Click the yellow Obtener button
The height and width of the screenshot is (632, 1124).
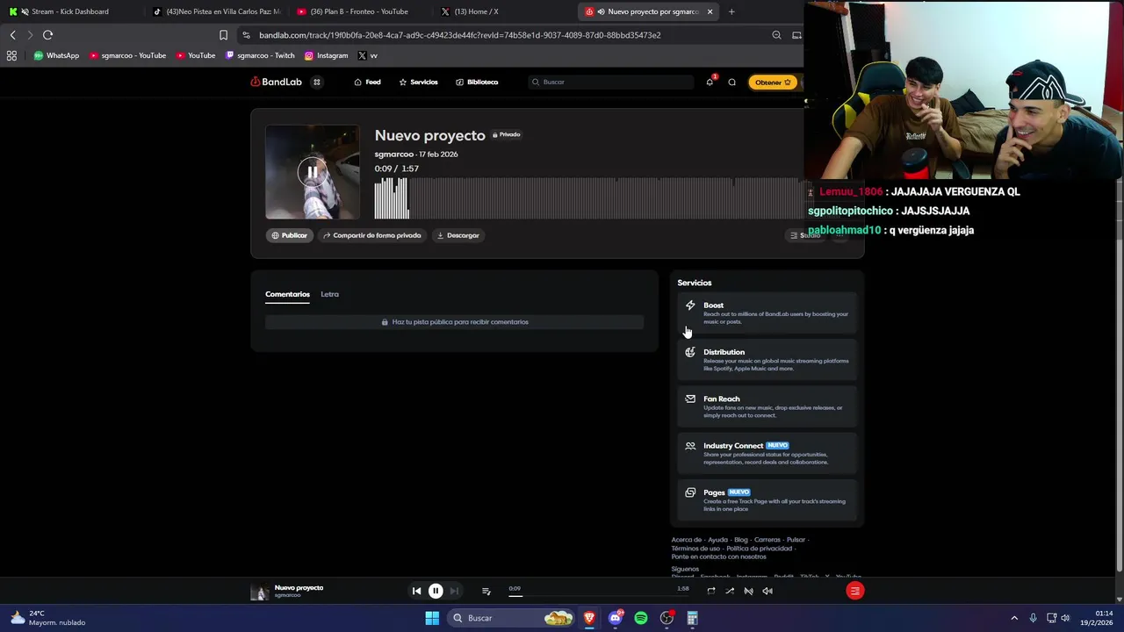(x=773, y=82)
